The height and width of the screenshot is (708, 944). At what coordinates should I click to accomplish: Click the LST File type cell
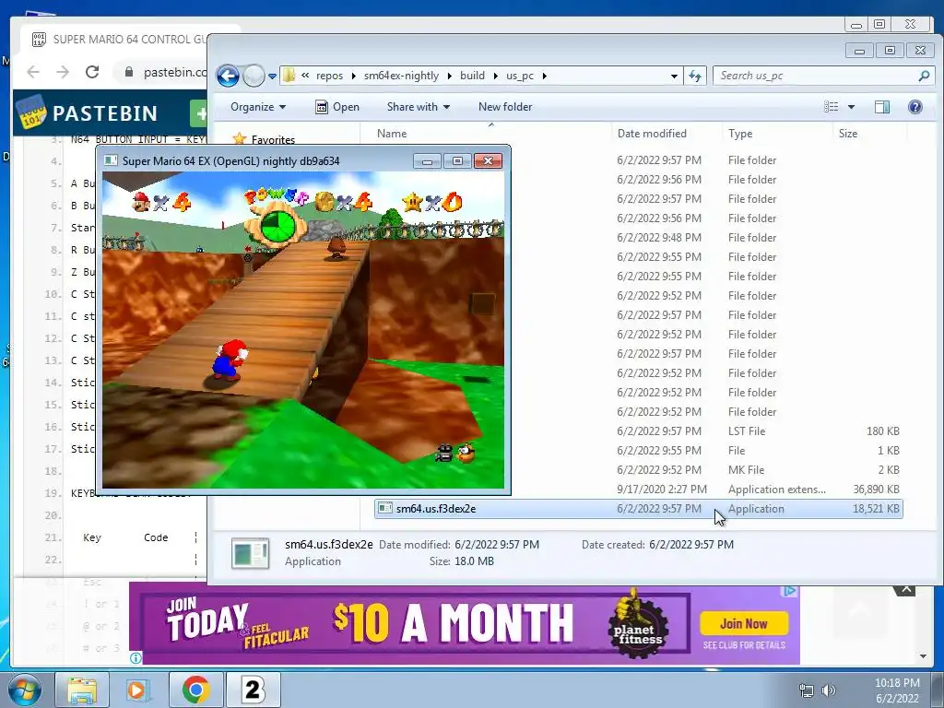(747, 431)
